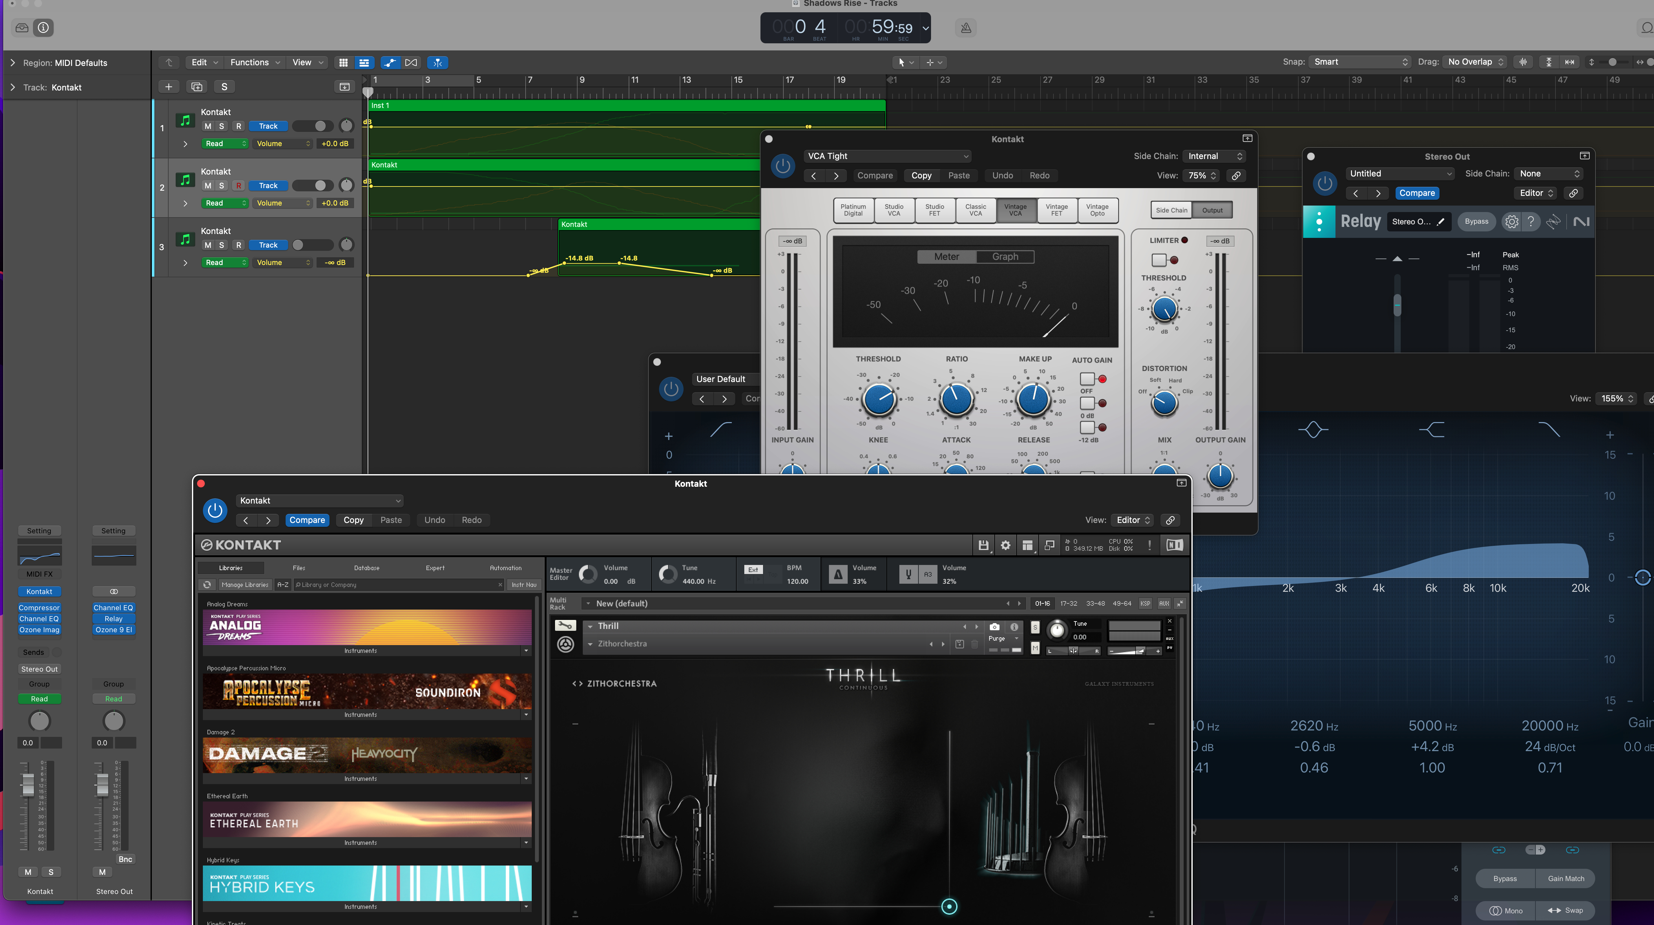Screen dimensions: 1654x925
Task: Toggle the compressor limiter switch
Action: coord(1159,260)
